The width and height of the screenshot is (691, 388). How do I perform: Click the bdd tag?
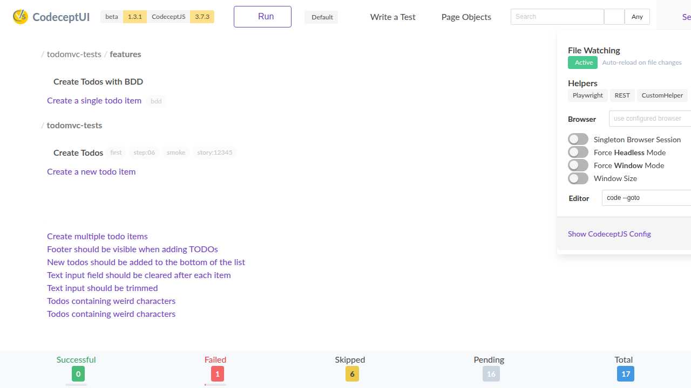pyautogui.click(x=156, y=101)
